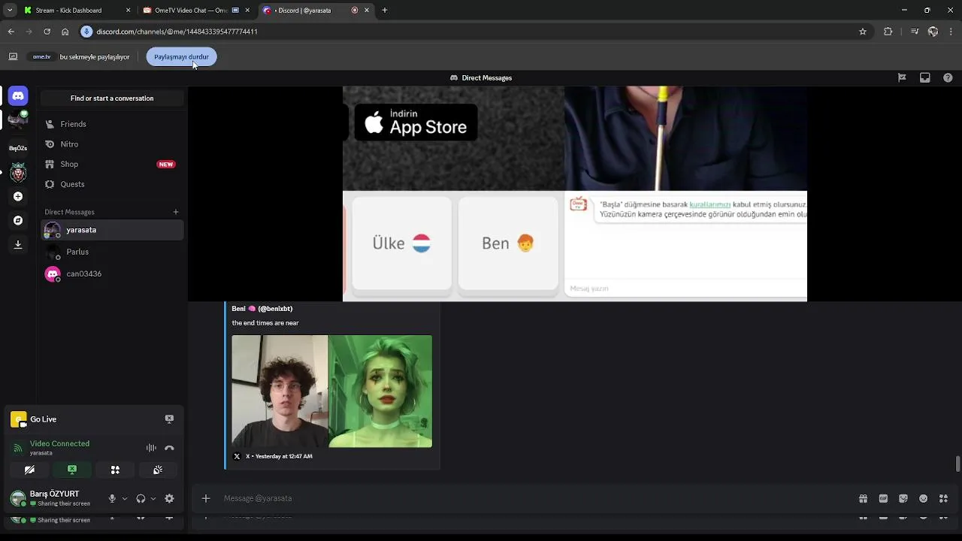Screen dimensions: 962x541
Task: Open Nitro in sidebar
Action: 112,144
